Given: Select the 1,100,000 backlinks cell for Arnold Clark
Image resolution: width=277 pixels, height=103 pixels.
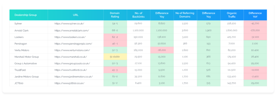Looking at the screenshot, I should click(138, 30).
